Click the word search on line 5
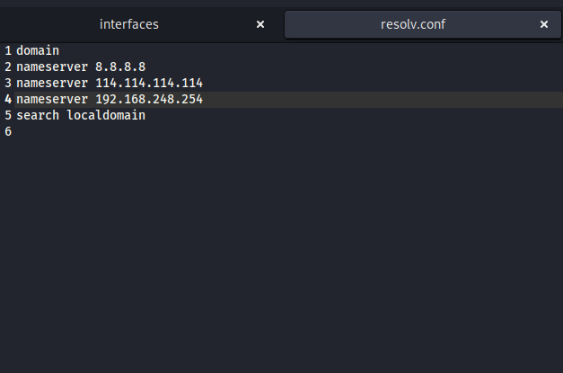This screenshot has height=373, width=563. [38, 115]
